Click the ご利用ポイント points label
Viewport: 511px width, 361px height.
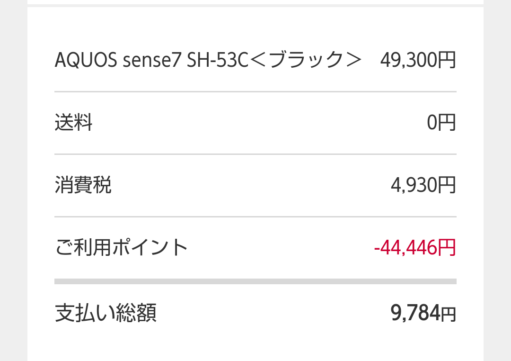click(x=122, y=248)
